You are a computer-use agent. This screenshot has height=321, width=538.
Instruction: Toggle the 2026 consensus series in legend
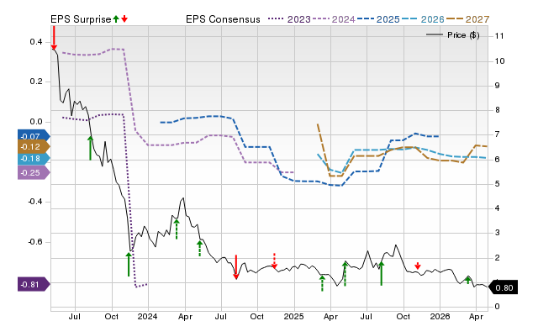(x=423, y=19)
